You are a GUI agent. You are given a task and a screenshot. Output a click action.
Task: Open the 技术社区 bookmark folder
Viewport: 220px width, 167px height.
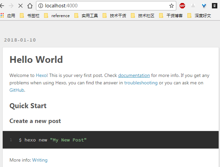(x=143, y=15)
